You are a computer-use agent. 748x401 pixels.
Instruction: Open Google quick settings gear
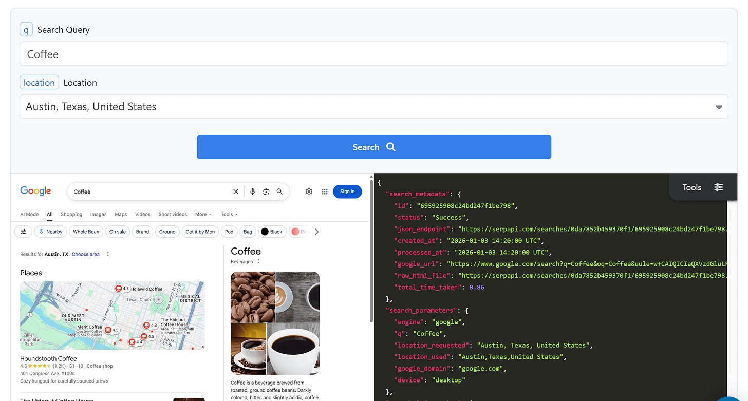(x=309, y=192)
